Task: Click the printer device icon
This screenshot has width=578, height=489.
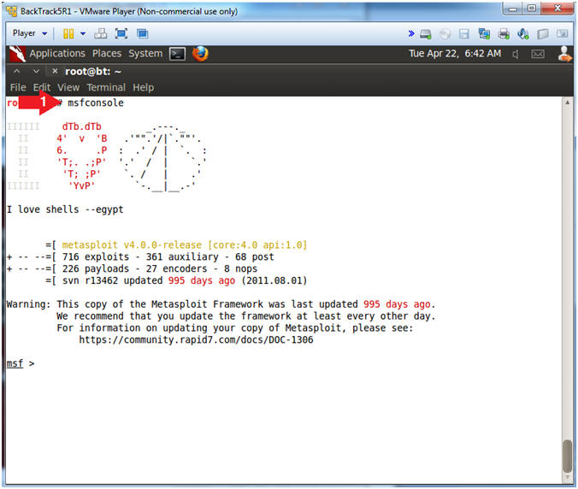Action: coord(504,34)
